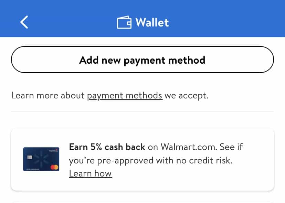Open the Learn how link
This screenshot has width=285, height=203.
90,173
